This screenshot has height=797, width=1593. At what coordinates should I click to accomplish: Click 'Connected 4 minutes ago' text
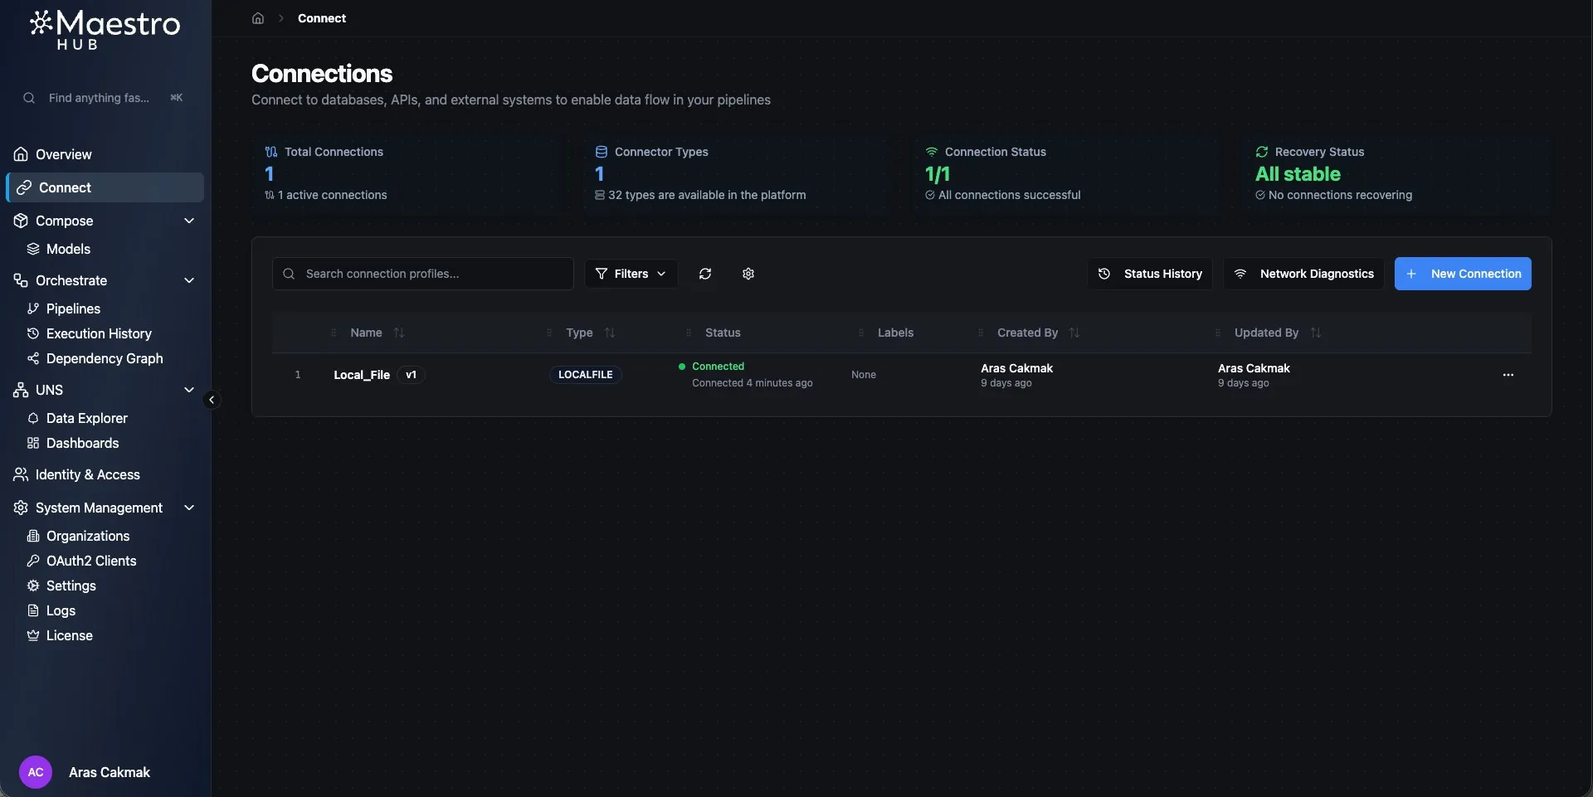point(753,383)
